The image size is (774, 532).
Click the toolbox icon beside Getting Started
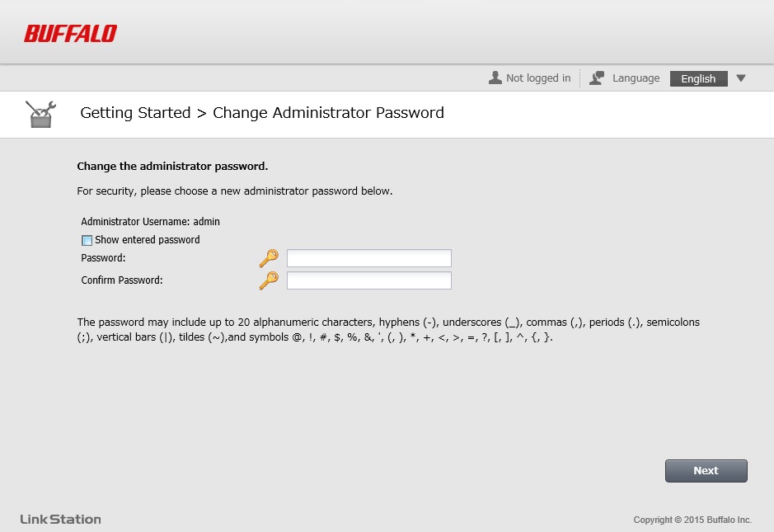click(40, 114)
